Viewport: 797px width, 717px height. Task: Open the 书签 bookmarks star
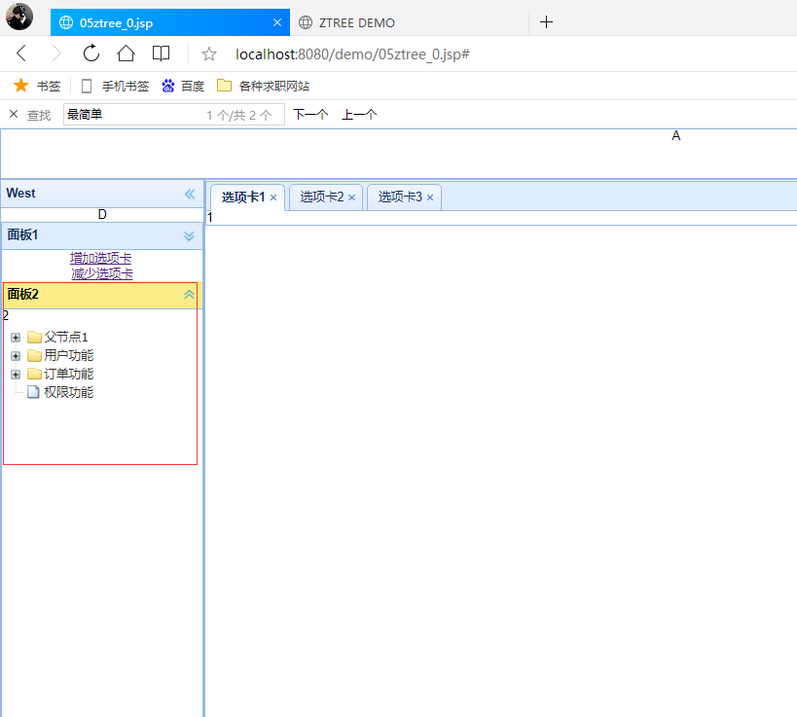pyautogui.click(x=37, y=86)
